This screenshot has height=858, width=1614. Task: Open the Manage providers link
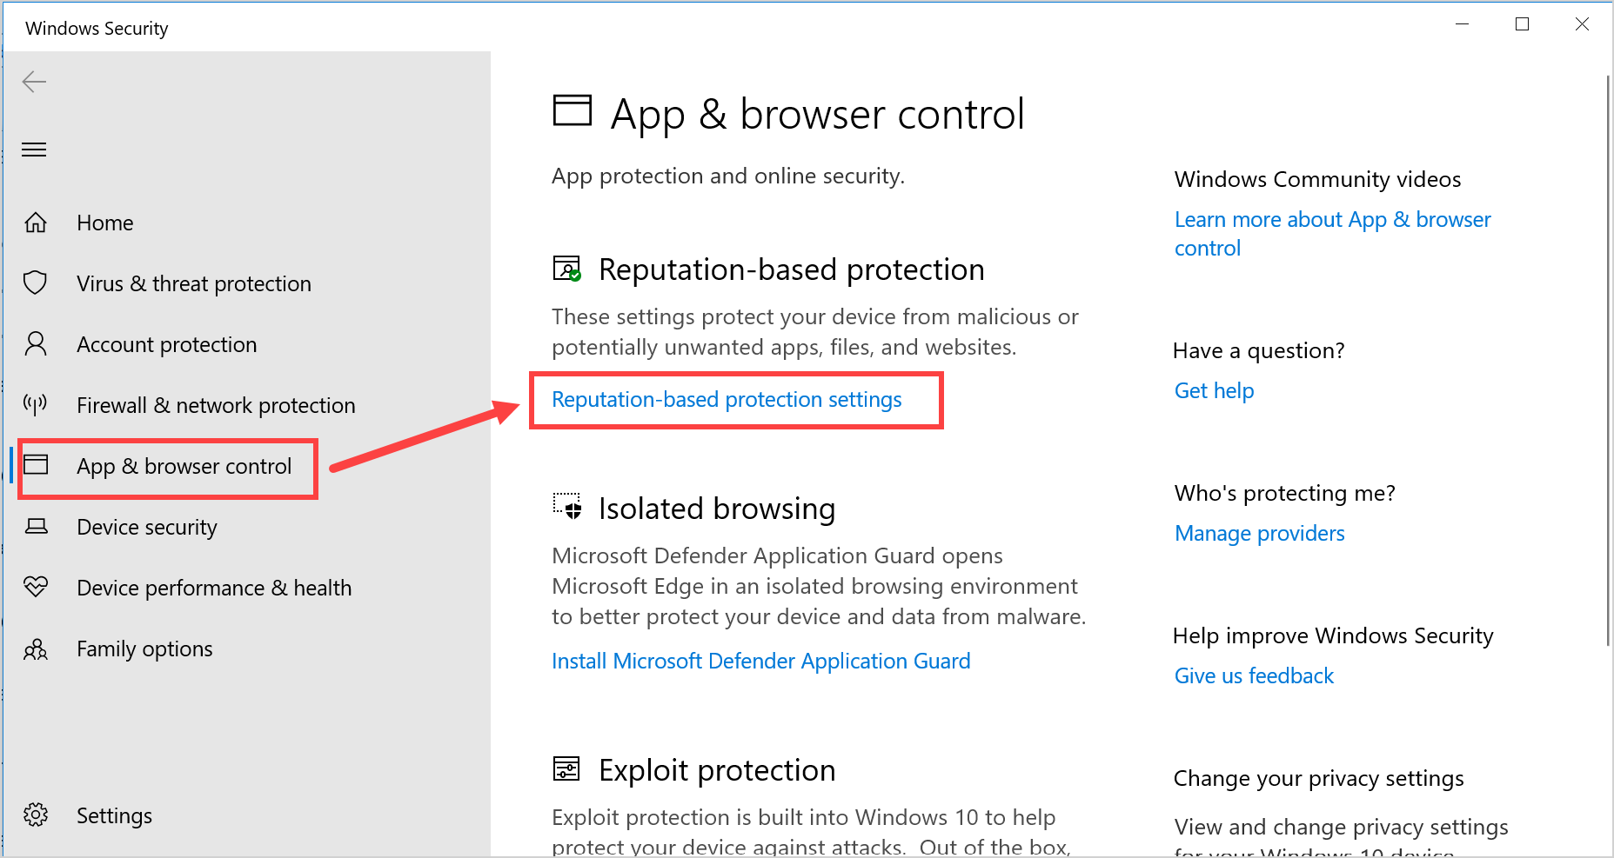(1259, 534)
